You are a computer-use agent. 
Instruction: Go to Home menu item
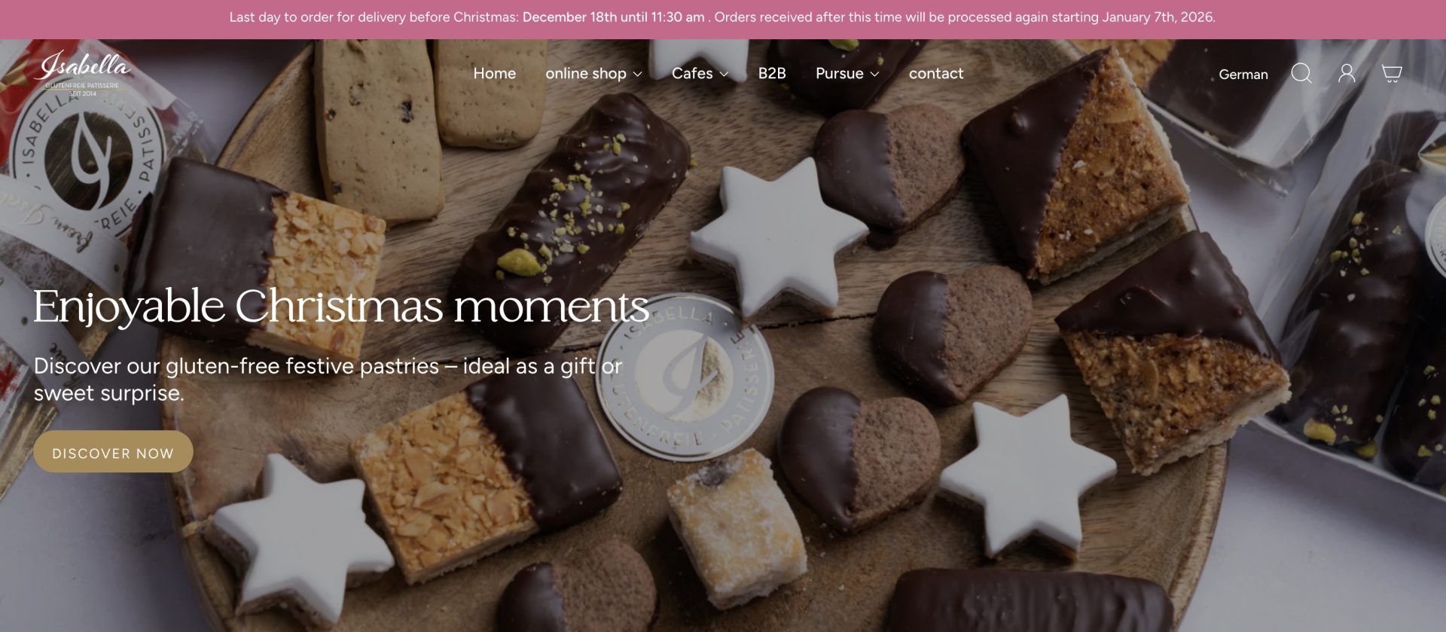(x=494, y=73)
